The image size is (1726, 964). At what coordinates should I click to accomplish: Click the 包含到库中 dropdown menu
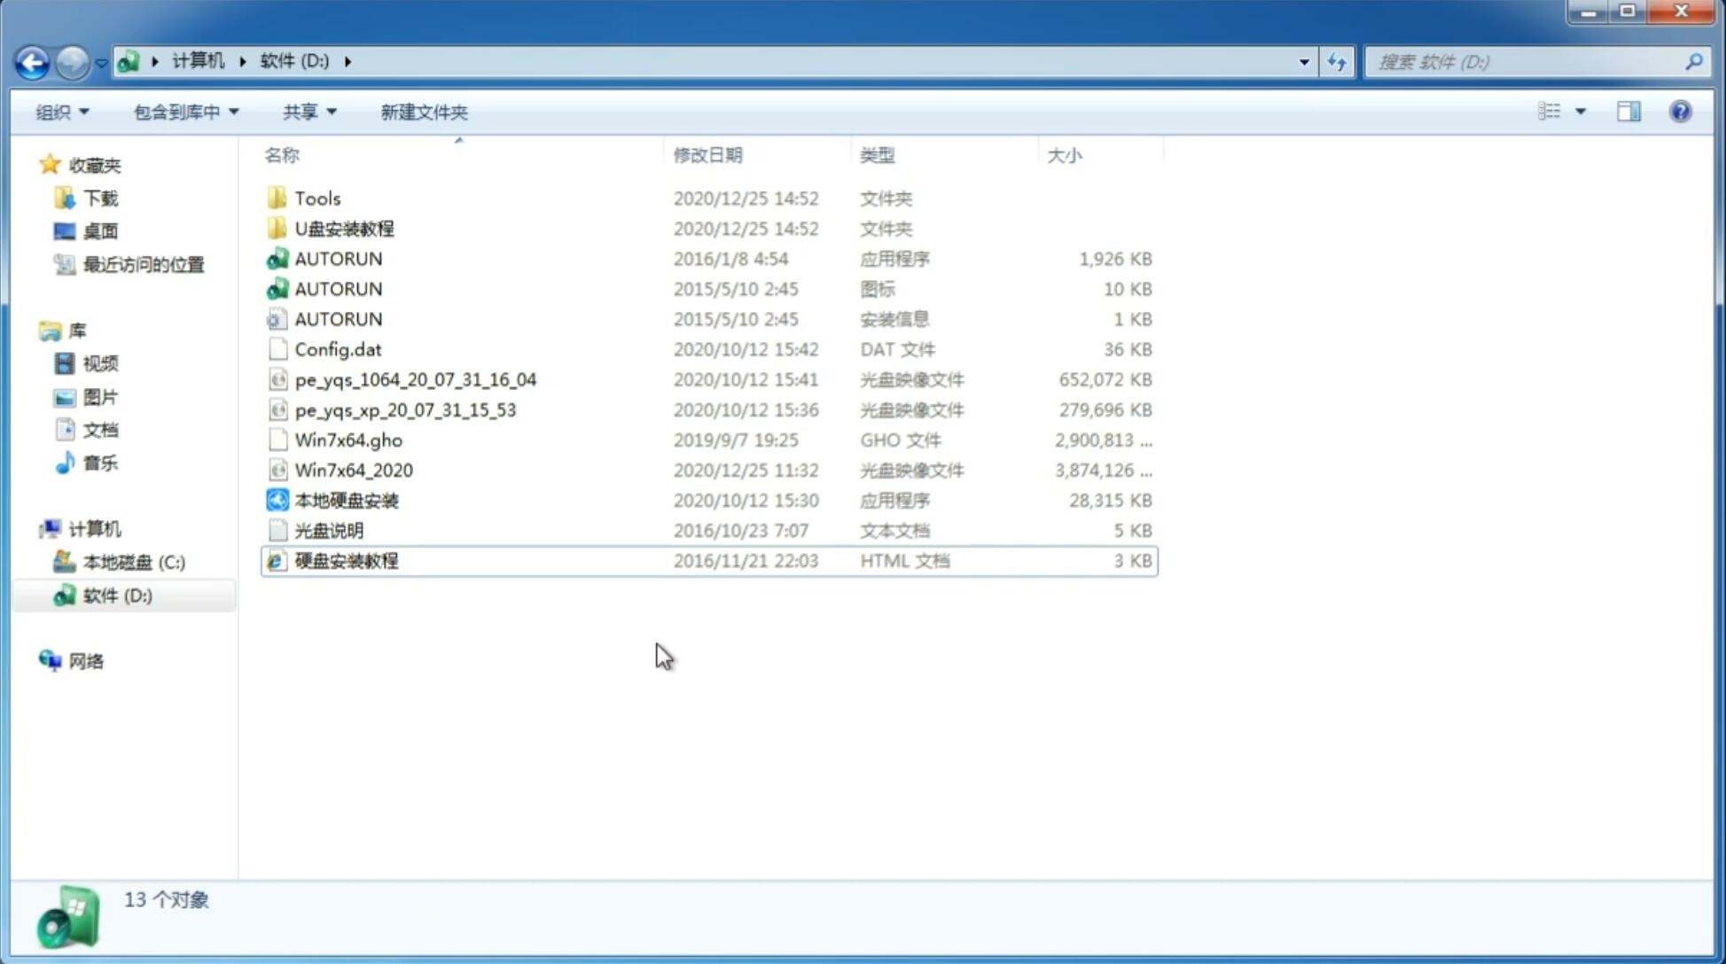click(184, 110)
